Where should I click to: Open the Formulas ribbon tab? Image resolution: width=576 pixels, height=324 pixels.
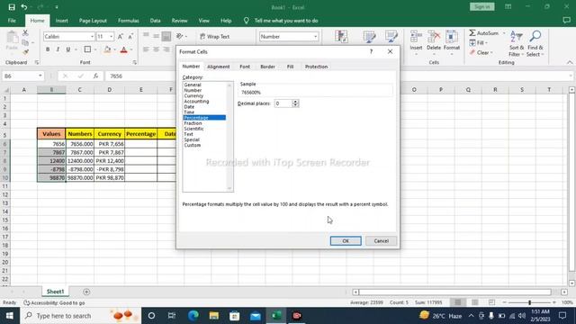[128, 21]
